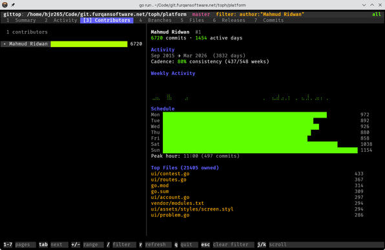This screenshot has width=385, height=250.
Task: Click the ui/account.go file entry
Action: click(x=170, y=197)
